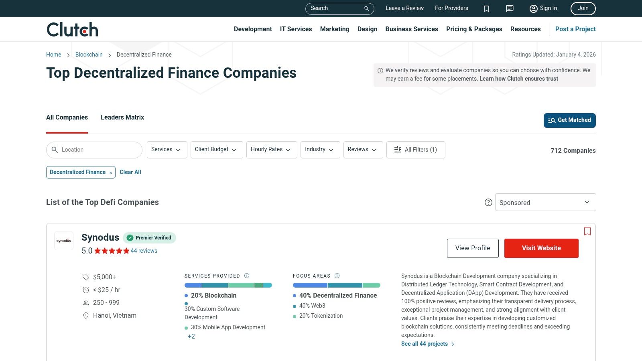Screen dimensions: 642x361
Task: Click the Join button
Action: pos(583,8)
